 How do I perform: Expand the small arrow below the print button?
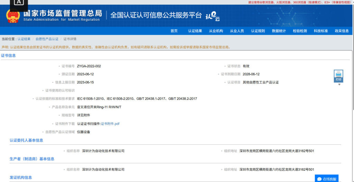point(339,84)
